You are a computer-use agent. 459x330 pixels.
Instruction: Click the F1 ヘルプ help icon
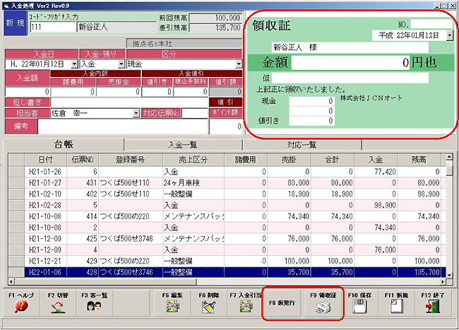[20, 306]
